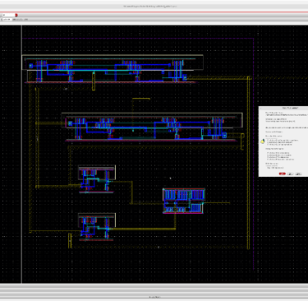This screenshot has width=308, height=301.
Task: Click the rightmost button at the dialog bottom
Action: click(x=298, y=174)
